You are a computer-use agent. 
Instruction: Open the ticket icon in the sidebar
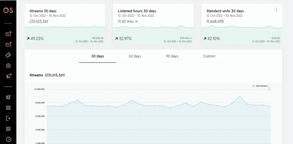pyautogui.click(x=8, y=55)
